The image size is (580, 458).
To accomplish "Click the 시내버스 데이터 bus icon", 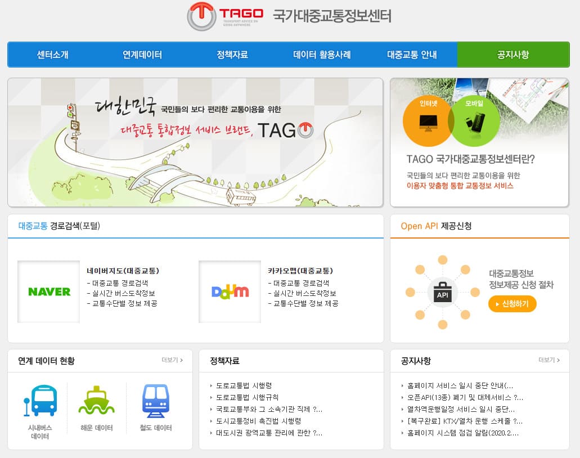I will (x=40, y=401).
